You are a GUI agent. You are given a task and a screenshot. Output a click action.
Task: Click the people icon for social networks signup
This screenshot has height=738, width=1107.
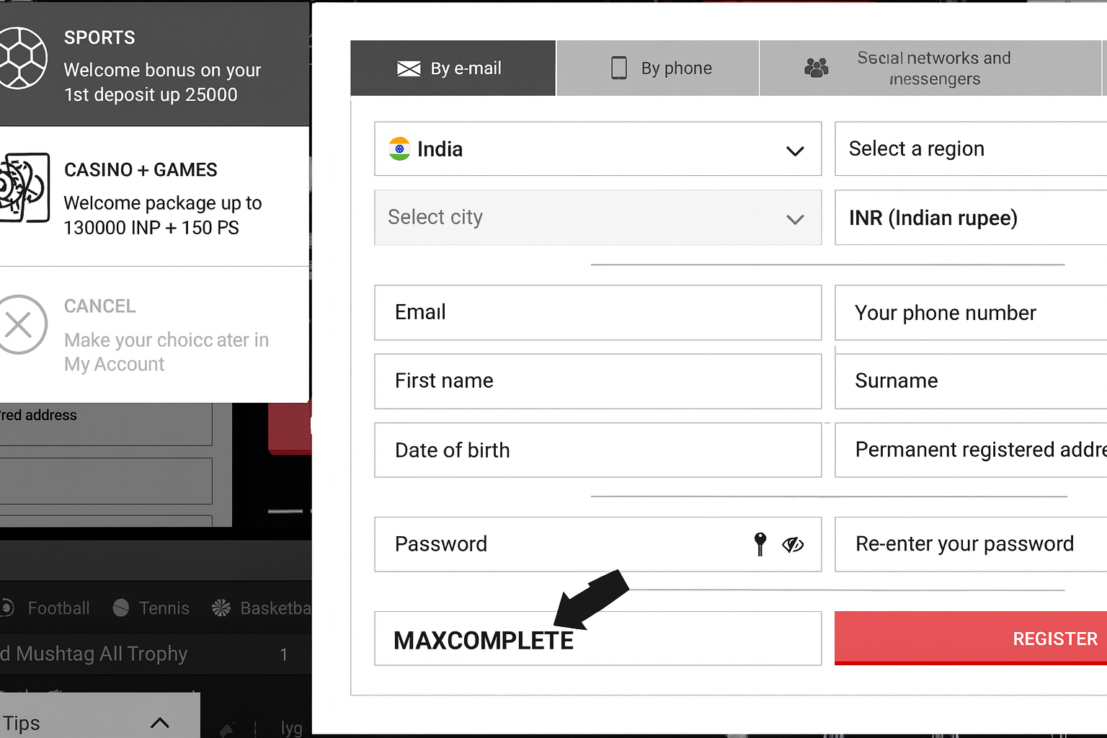(816, 67)
